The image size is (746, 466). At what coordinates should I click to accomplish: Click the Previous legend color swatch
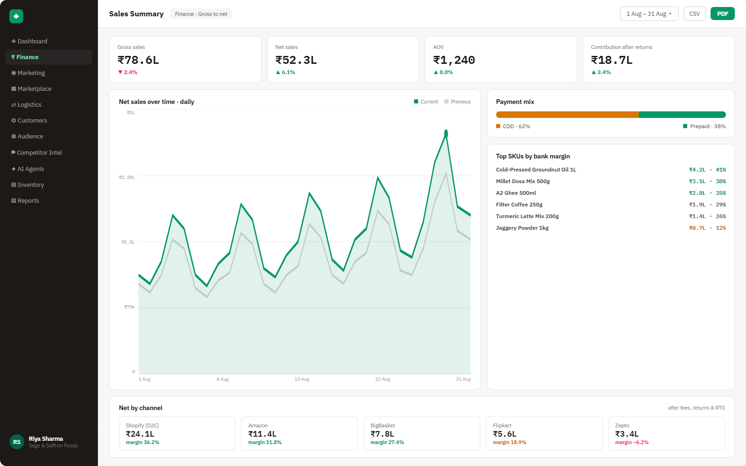(447, 102)
